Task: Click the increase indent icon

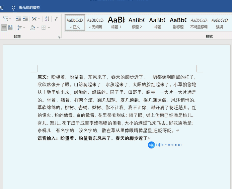Action: (x=25, y=19)
